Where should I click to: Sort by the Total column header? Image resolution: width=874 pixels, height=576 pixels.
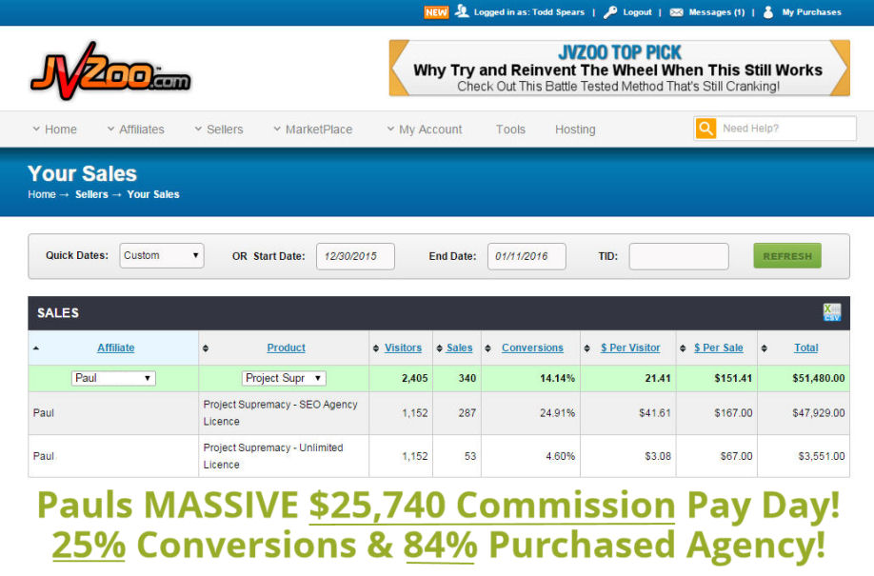pyautogui.click(x=806, y=348)
